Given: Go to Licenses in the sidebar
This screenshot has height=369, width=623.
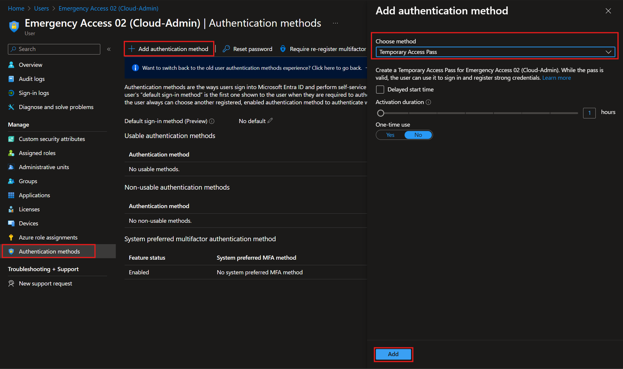Looking at the screenshot, I should pyautogui.click(x=29, y=209).
